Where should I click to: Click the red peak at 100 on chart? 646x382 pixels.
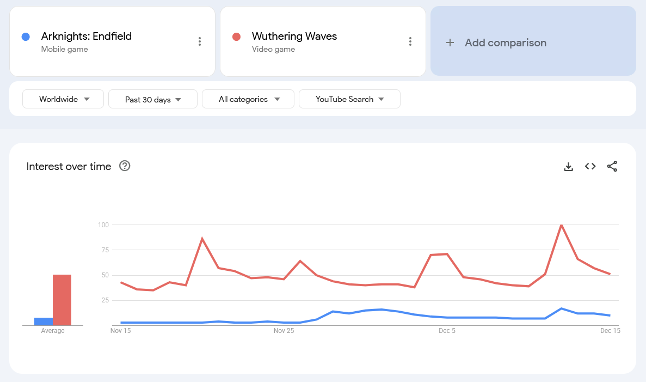pyautogui.click(x=561, y=225)
